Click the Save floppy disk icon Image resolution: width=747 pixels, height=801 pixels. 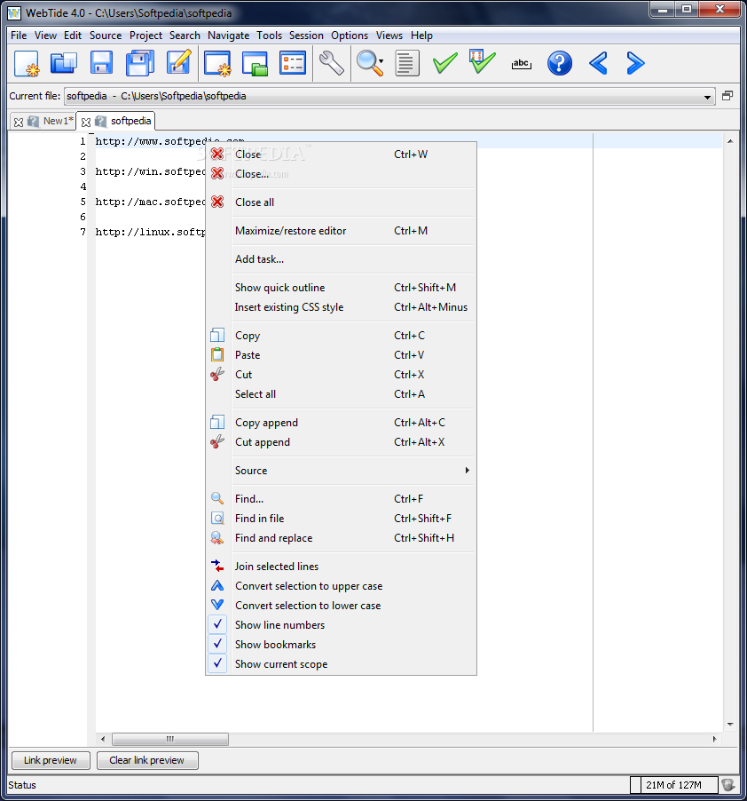(x=101, y=63)
